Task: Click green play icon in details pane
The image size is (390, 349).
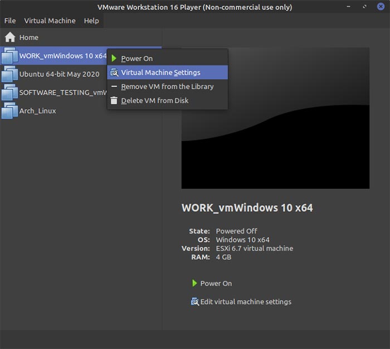Action: coord(194,283)
